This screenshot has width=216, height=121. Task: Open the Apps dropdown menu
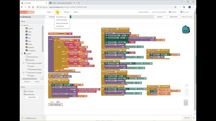point(50,12)
